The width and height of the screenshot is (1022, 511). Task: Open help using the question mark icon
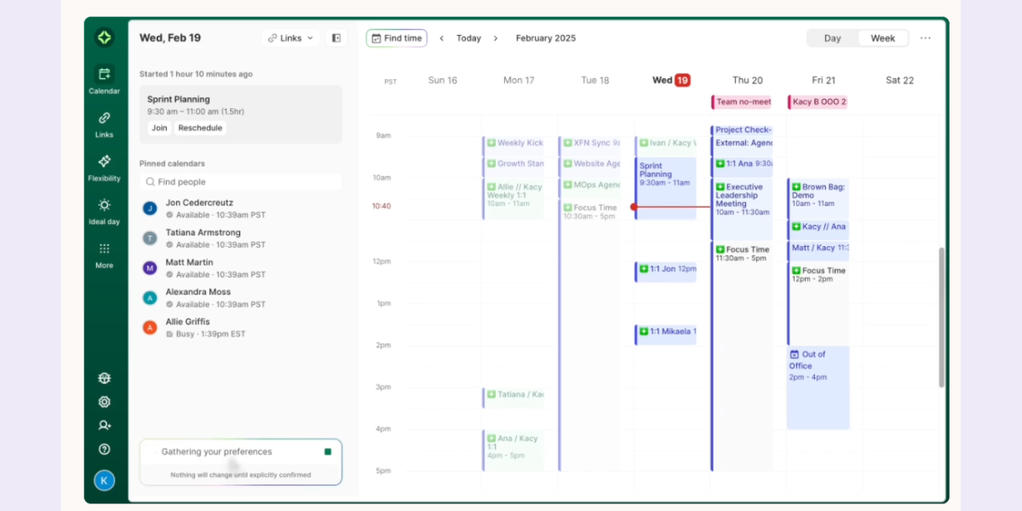click(x=104, y=449)
